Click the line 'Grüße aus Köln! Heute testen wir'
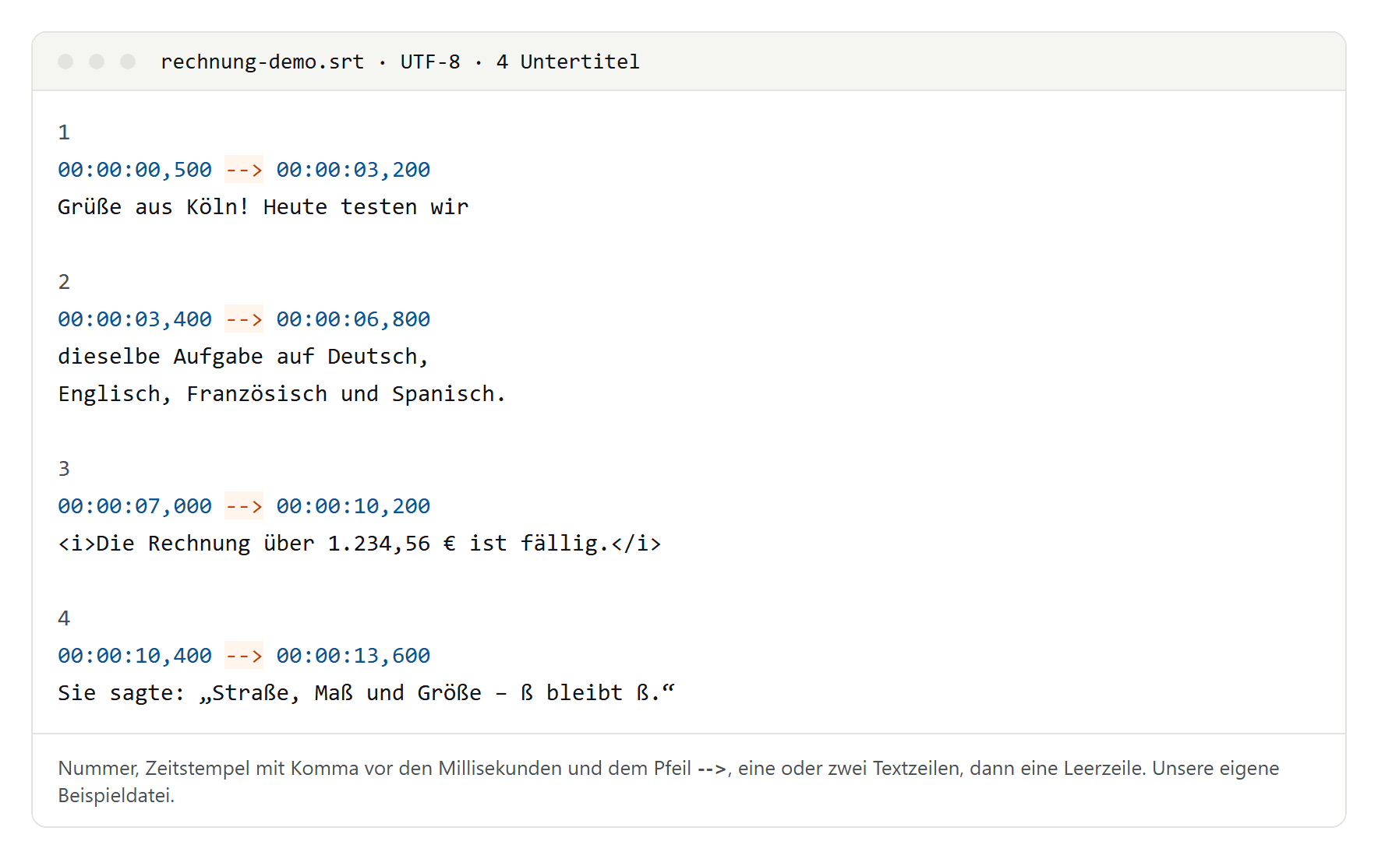 pos(263,207)
